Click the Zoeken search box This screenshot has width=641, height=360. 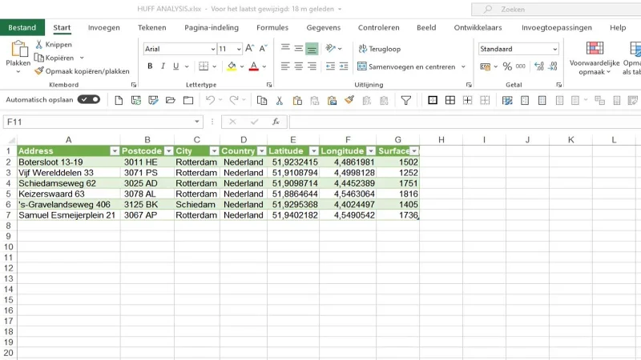[556, 9]
